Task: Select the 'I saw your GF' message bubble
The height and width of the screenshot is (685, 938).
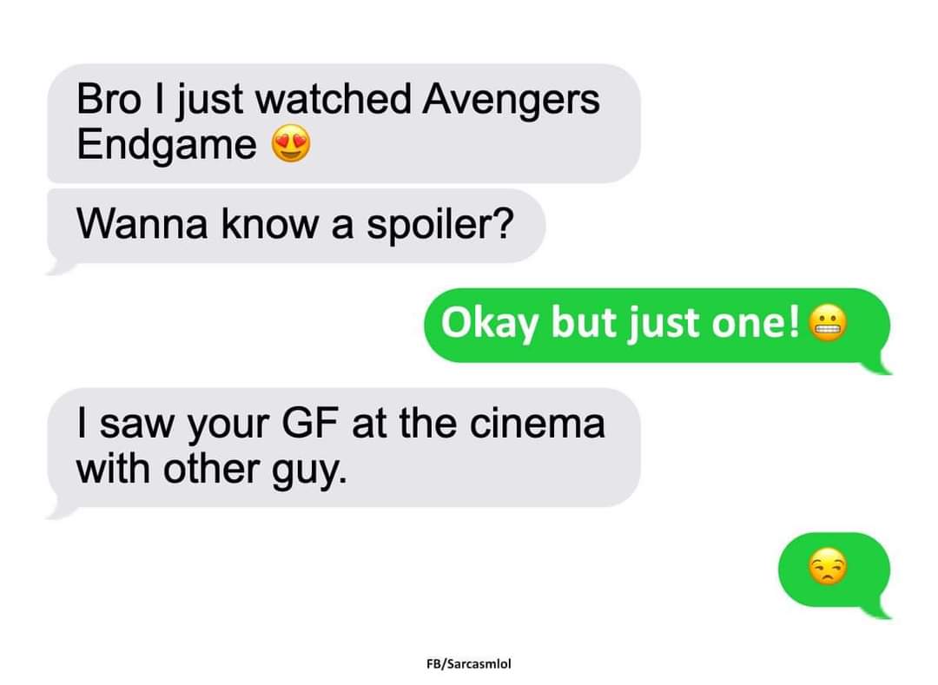Action: pyautogui.click(x=344, y=447)
